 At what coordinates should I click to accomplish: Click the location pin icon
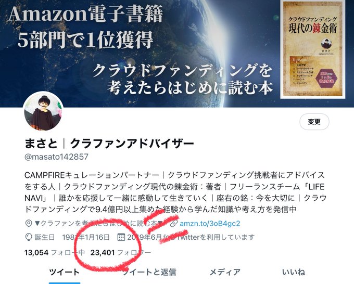point(29,223)
